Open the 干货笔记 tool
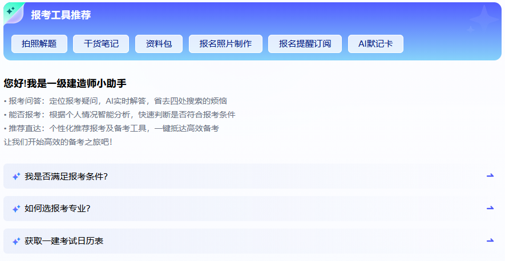The width and height of the screenshot is (505, 261). pyautogui.click(x=101, y=44)
